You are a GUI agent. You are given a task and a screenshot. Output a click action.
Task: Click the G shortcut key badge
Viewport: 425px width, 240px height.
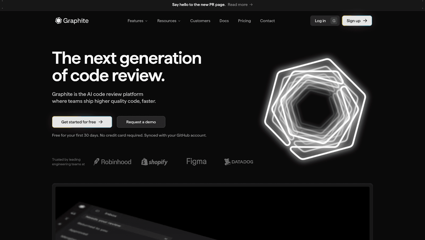pyautogui.click(x=334, y=21)
